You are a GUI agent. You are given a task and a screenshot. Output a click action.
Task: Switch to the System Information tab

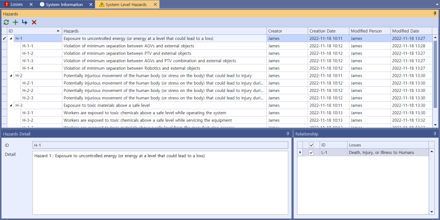click(64, 5)
